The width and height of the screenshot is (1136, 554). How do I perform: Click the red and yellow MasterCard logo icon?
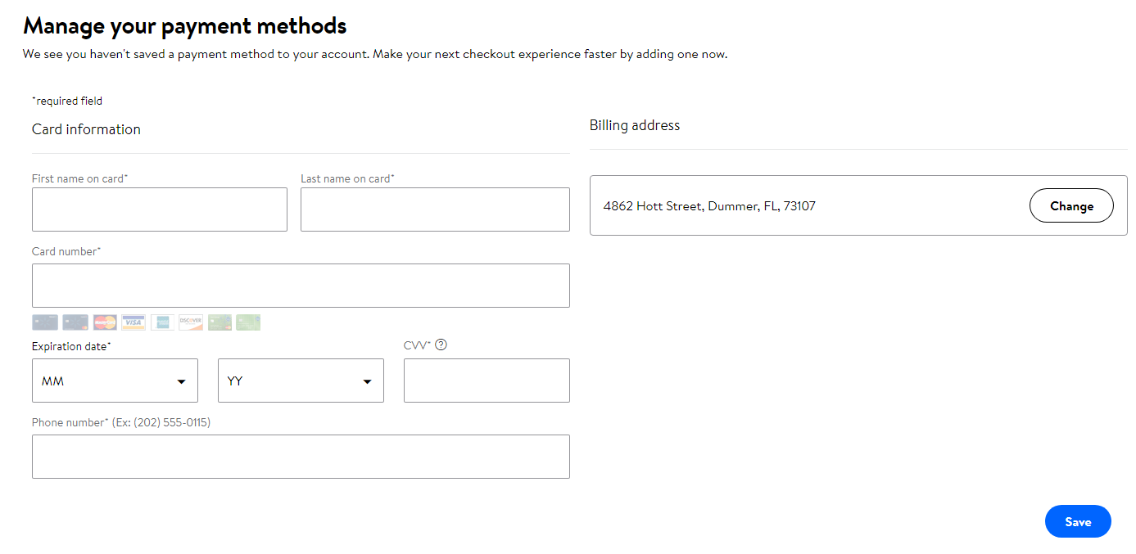coord(105,322)
